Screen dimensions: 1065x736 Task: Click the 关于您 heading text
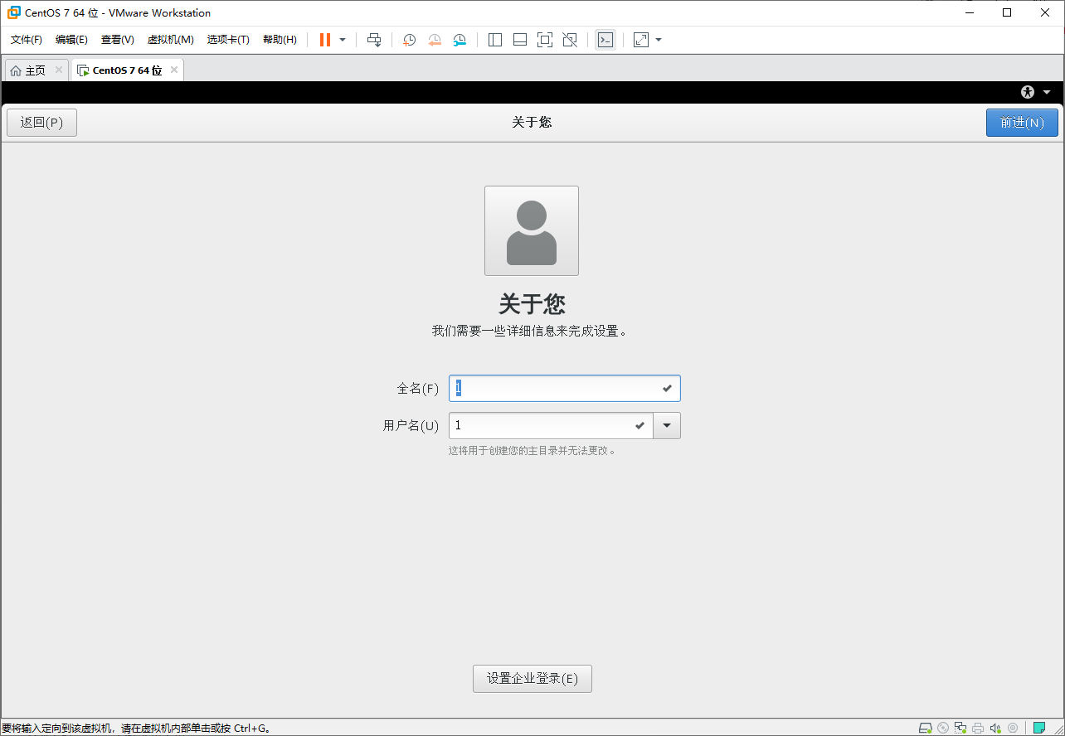532,304
